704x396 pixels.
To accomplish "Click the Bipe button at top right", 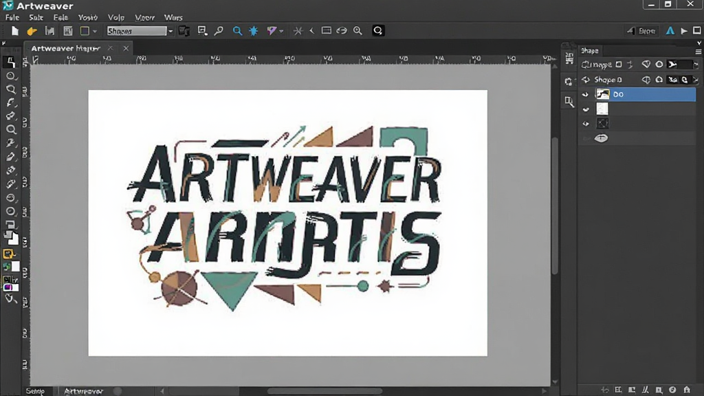I will click(x=642, y=31).
